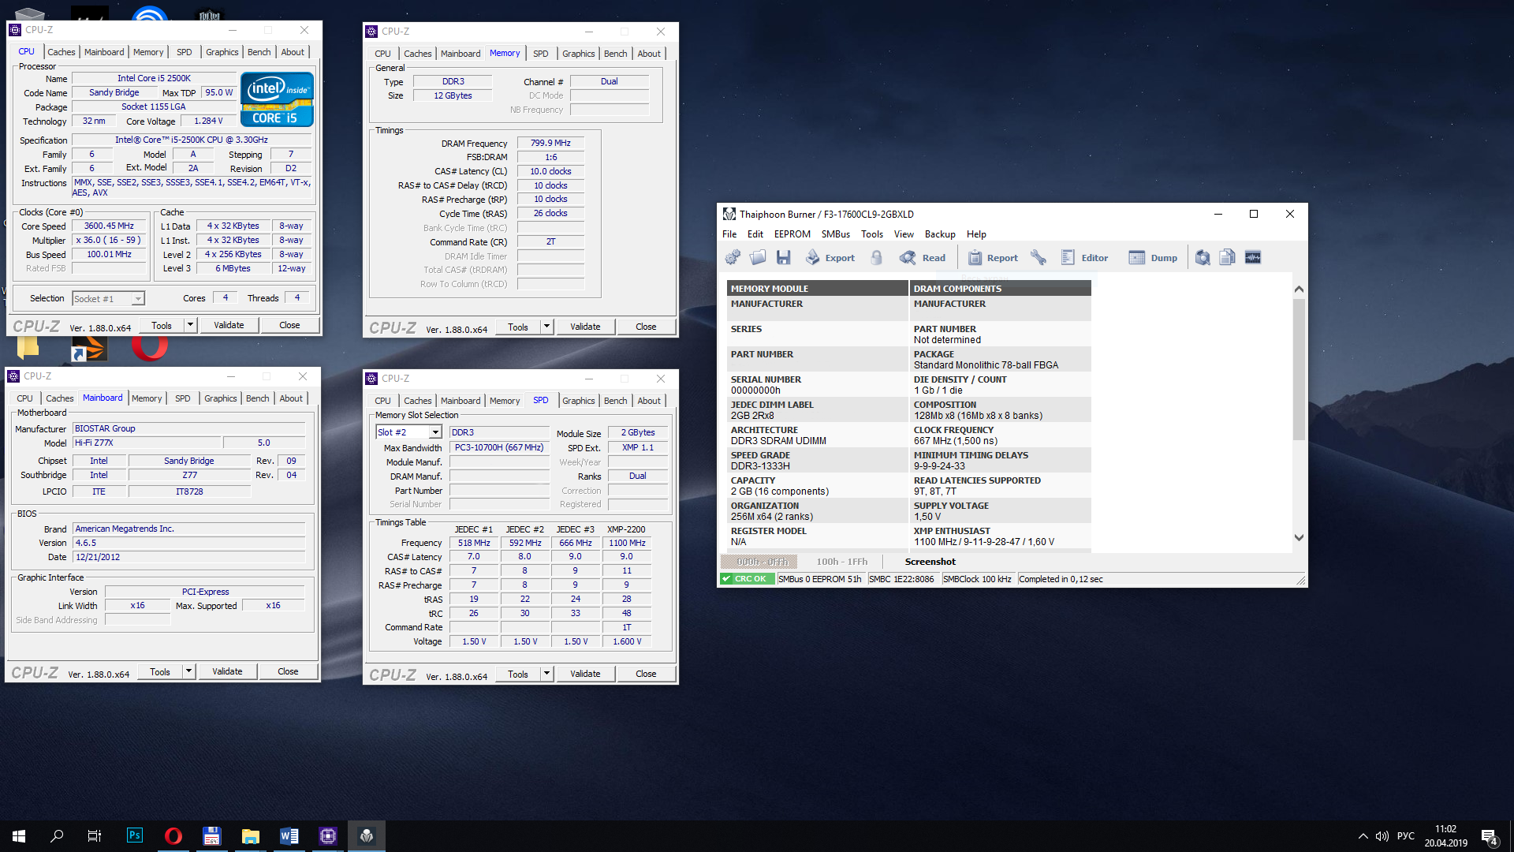The image size is (1514, 852).
Task: Click the Opera shortcut on the desktop
Action: (150, 347)
